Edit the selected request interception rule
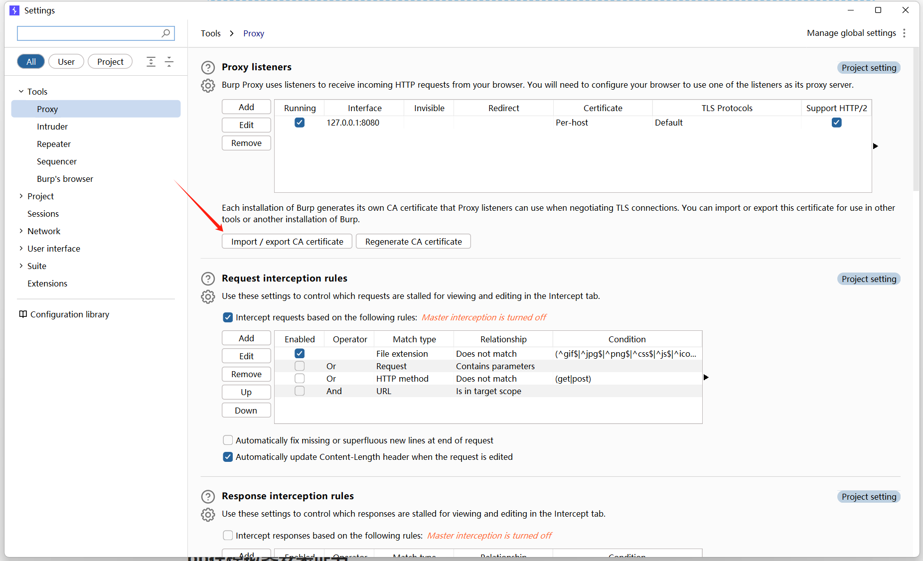 pos(246,356)
